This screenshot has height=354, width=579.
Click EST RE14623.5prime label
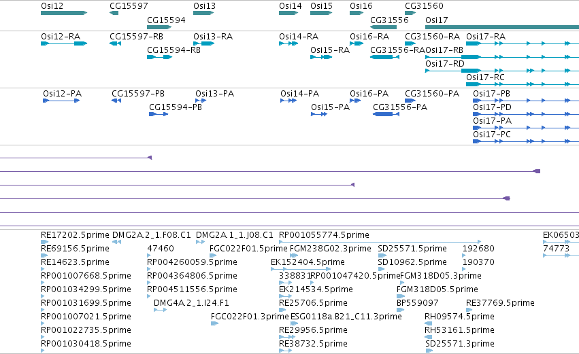(75, 262)
